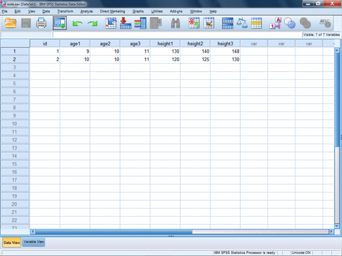The width and height of the screenshot is (342, 256).
Task: Select row header 2
Action: tap(15, 59)
